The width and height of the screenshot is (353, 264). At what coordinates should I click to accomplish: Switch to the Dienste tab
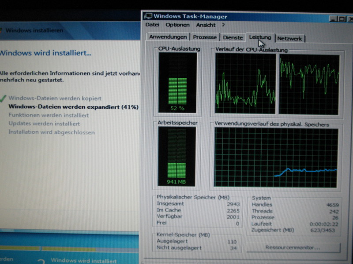(x=233, y=37)
